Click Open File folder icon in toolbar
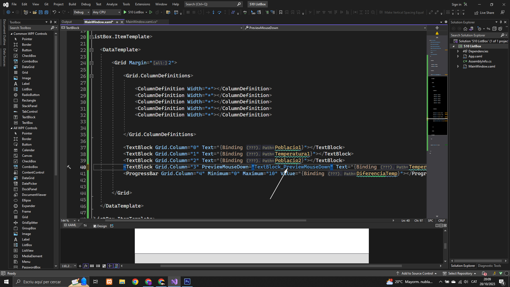Viewport: 510px width, 287px height. click(35, 12)
